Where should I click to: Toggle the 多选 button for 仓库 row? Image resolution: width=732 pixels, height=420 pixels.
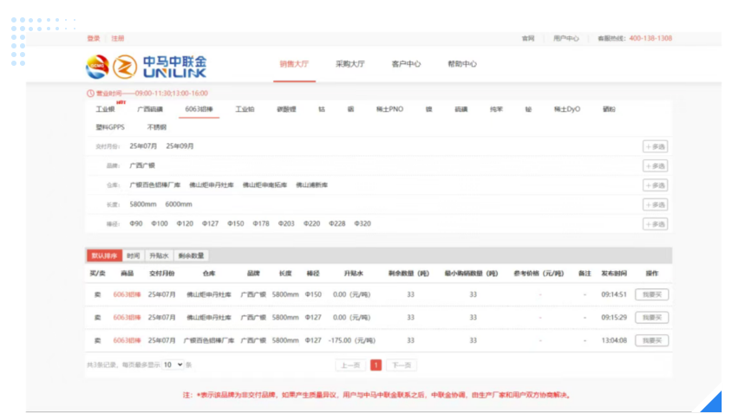[655, 185]
